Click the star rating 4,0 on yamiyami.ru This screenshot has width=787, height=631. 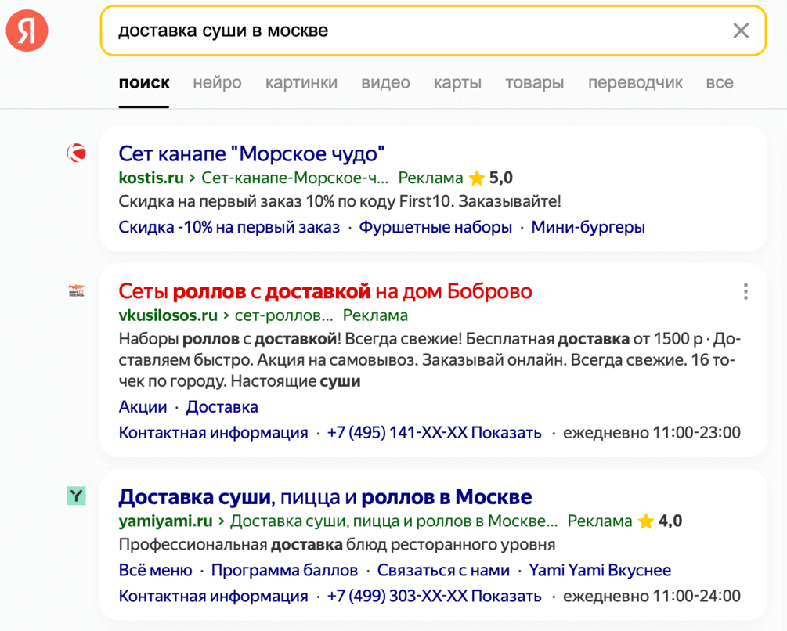click(659, 521)
